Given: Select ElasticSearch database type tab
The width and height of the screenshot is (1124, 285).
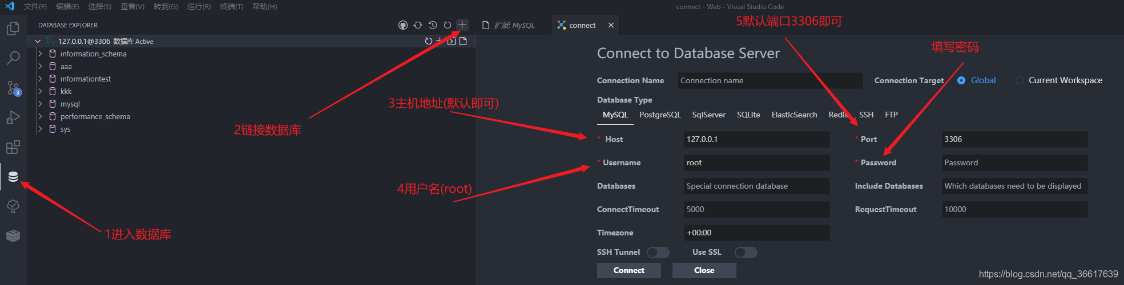Looking at the screenshot, I should (x=794, y=115).
